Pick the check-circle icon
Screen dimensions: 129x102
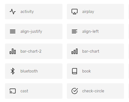click(x=75, y=91)
